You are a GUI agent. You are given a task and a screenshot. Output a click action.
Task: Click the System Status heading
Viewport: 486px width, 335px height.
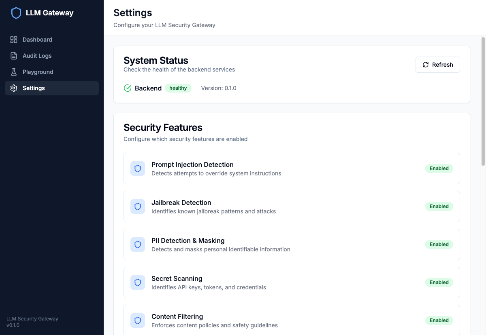156,61
